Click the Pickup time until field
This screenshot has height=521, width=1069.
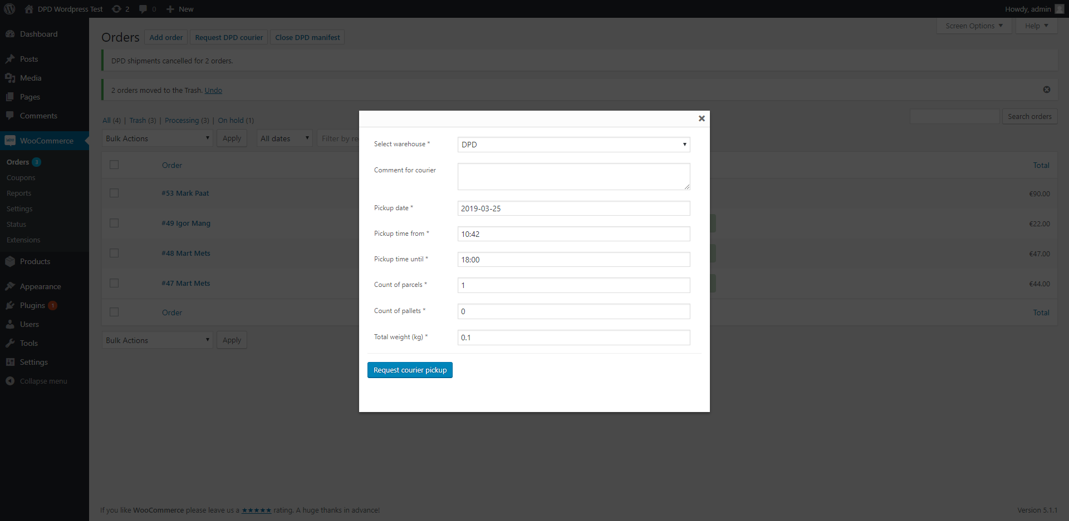click(x=573, y=260)
